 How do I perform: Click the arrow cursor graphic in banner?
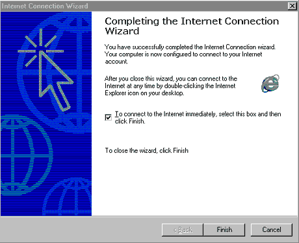pos(55,81)
